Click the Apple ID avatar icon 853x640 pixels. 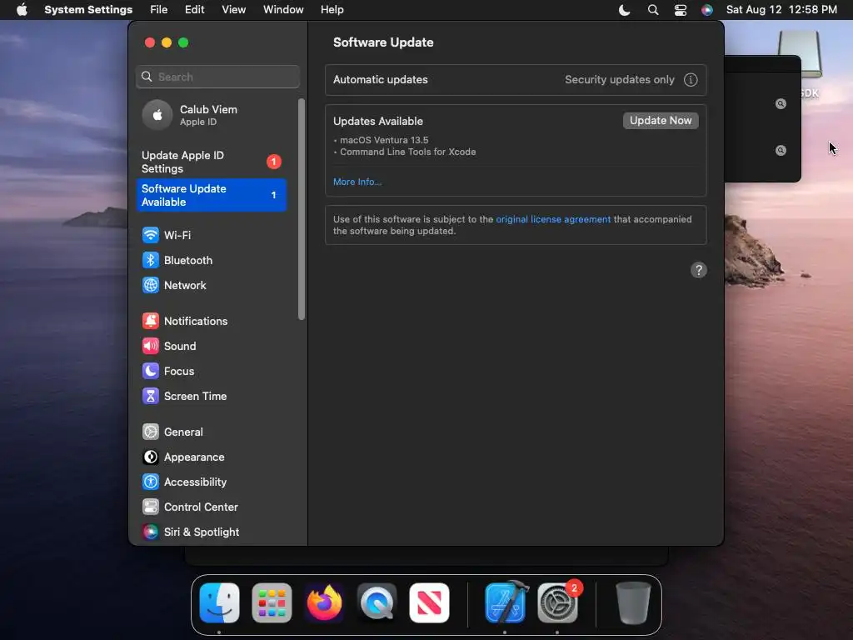point(157,115)
